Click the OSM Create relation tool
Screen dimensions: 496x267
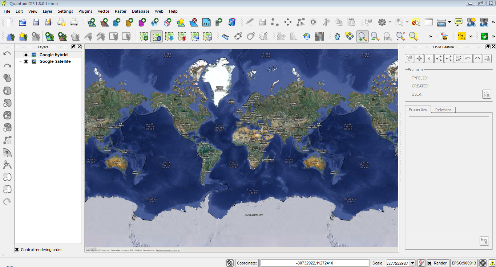click(x=458, y=58)
